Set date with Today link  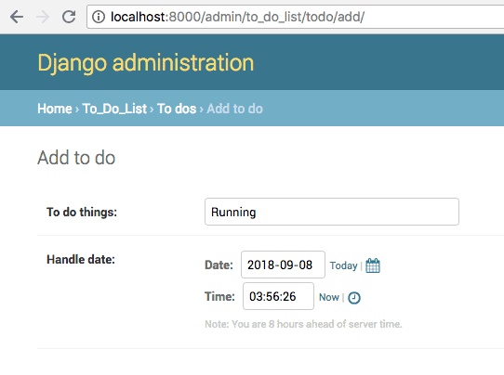click(x=344, y=265)
